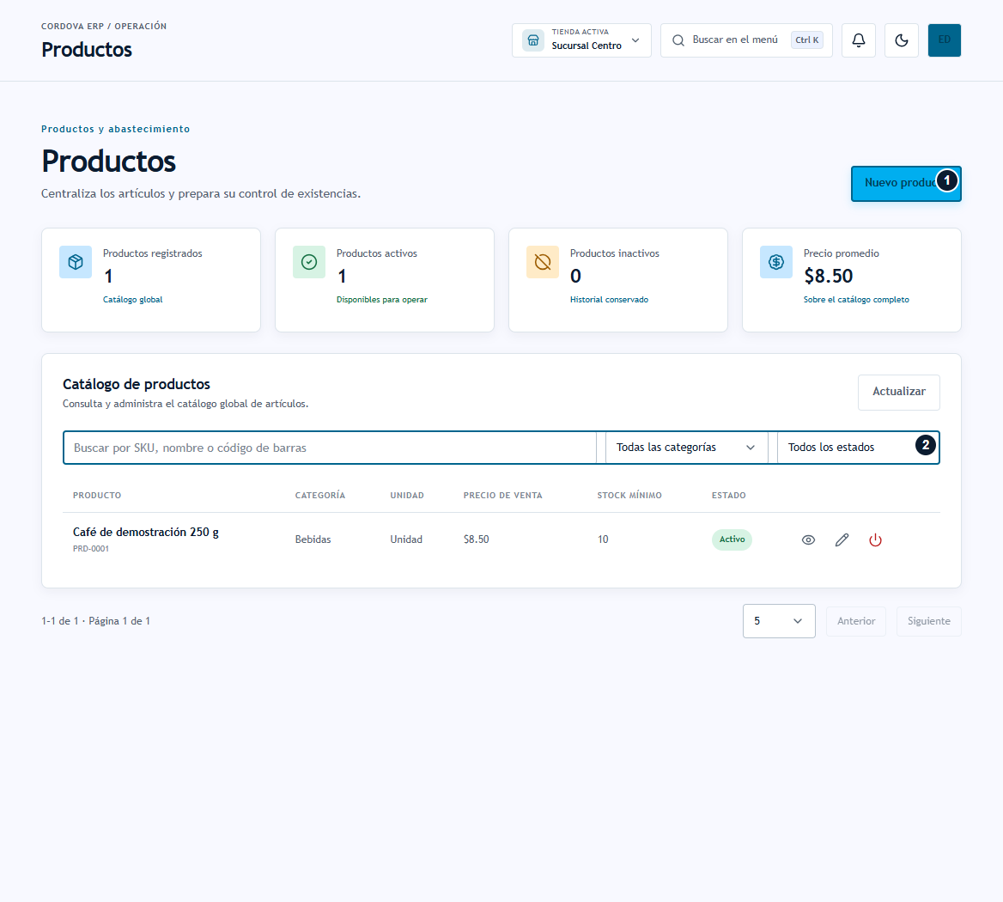Click the Café de demostración 250 g product name
The image size is (1003, 902).
tap(146, 533)
